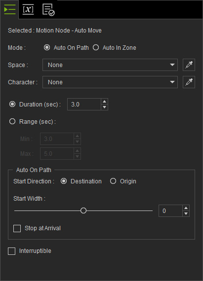Image resolution: width=203 pixels, height=281 pixels.
Task: Decrease Duration with the down arrow
Action: click(104, 107)
